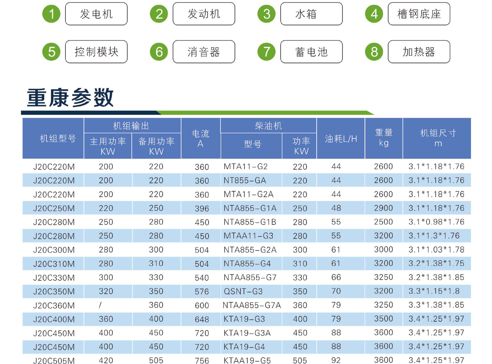Click the 主用功率 KW column header
The height and width of the screenshot is (364, 492).
108,146
